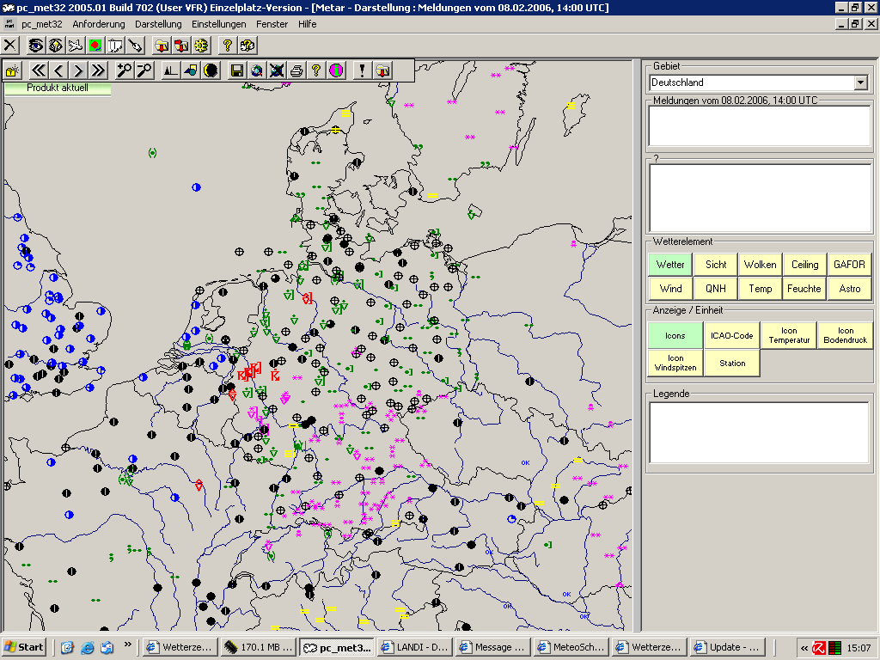Click the zoom out magnifier icon
The image size is (880, 660).
point(144,70)
